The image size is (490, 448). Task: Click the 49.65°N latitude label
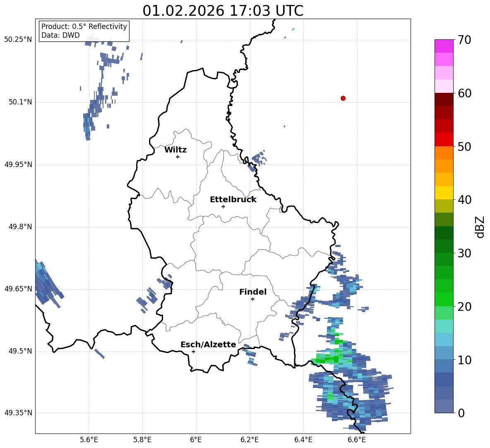pos(18,289)
